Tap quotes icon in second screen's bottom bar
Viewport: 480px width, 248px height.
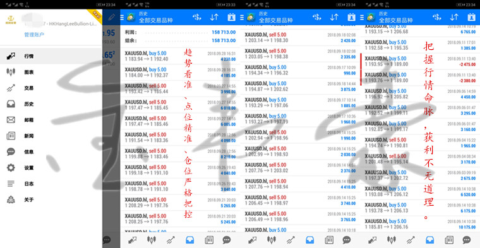132,240
